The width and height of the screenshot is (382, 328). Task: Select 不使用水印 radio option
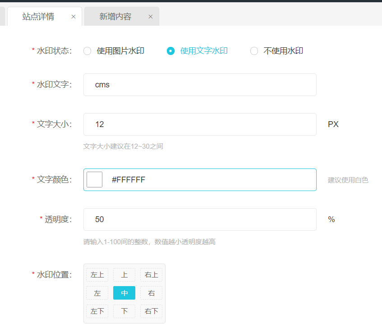[x=254, y=51]
